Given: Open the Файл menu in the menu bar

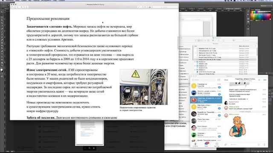Looking at the screenshot, I should pos(17,0).
